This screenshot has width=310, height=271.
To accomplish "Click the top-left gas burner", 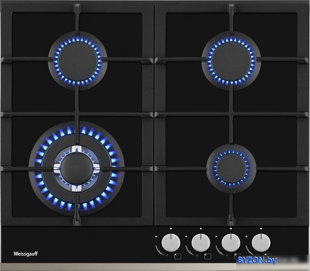I will point(77,61).
